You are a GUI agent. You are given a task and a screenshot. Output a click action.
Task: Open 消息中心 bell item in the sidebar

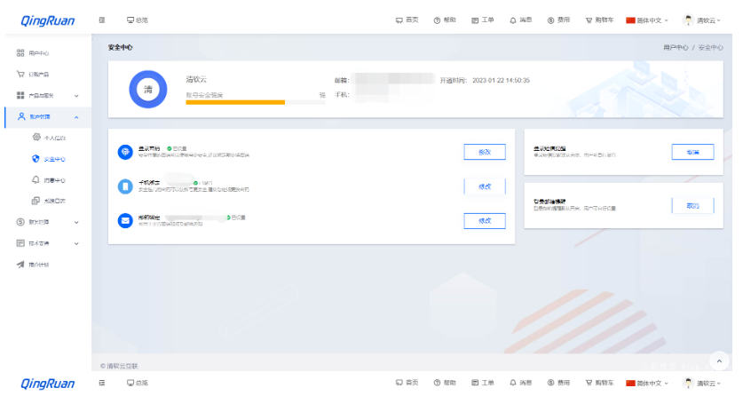point(49,180)
